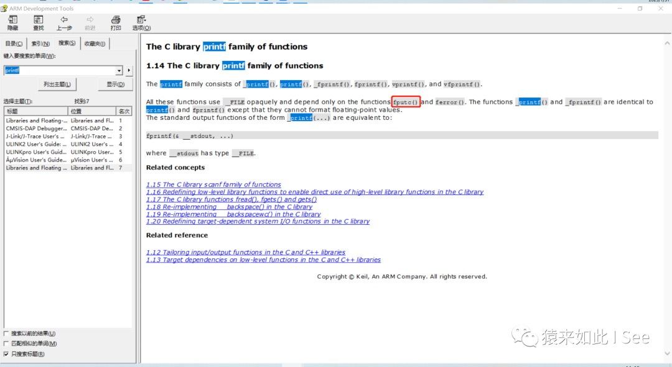Maximize the ARM Development Tools window
672x367 pixels.
pos(640,9)
